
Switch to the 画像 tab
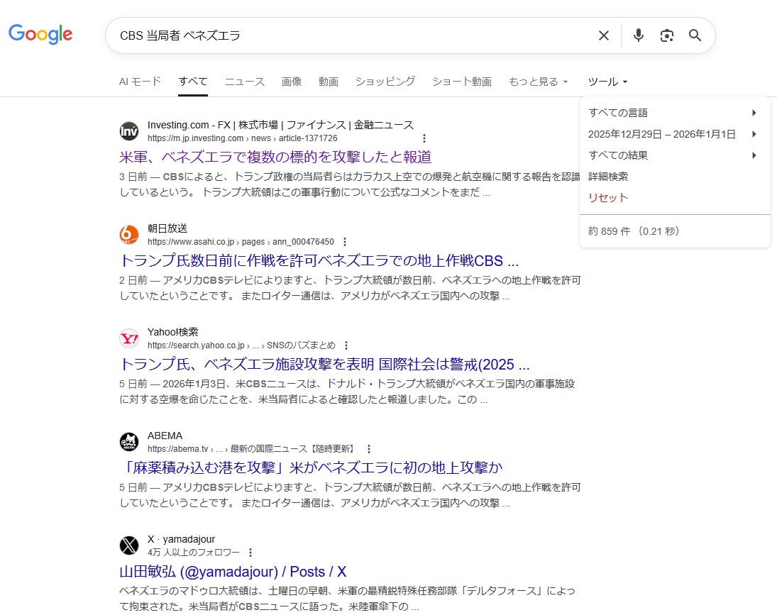tap(292, 82)
